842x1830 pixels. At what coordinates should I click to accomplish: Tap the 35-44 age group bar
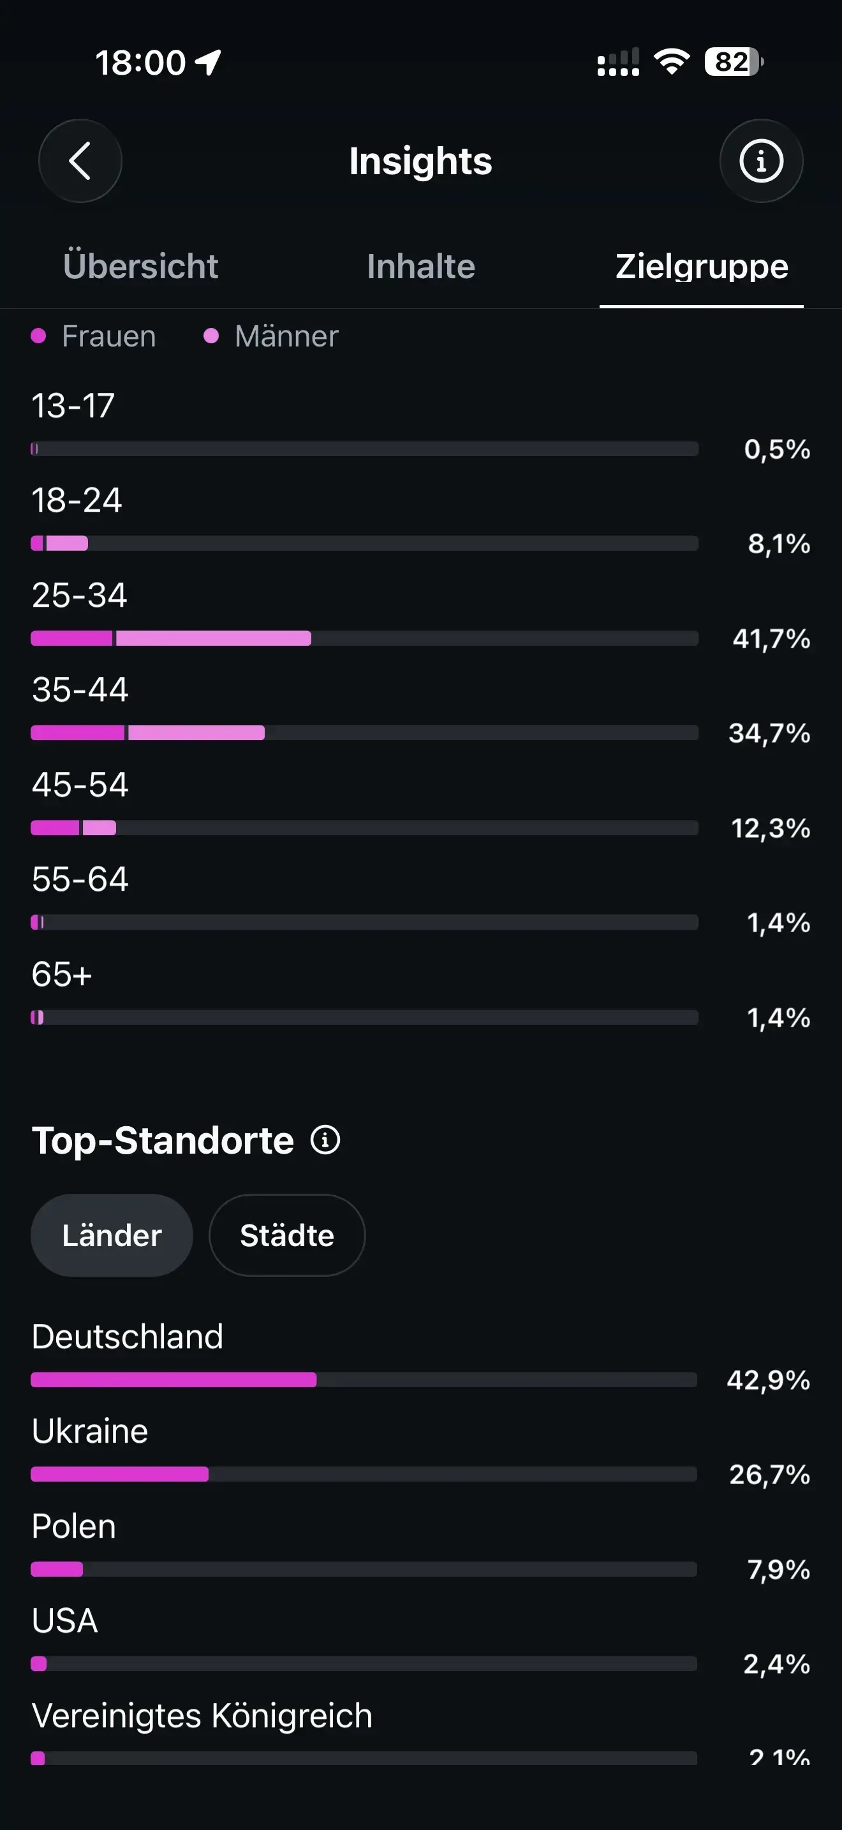(x=364, y=733)
